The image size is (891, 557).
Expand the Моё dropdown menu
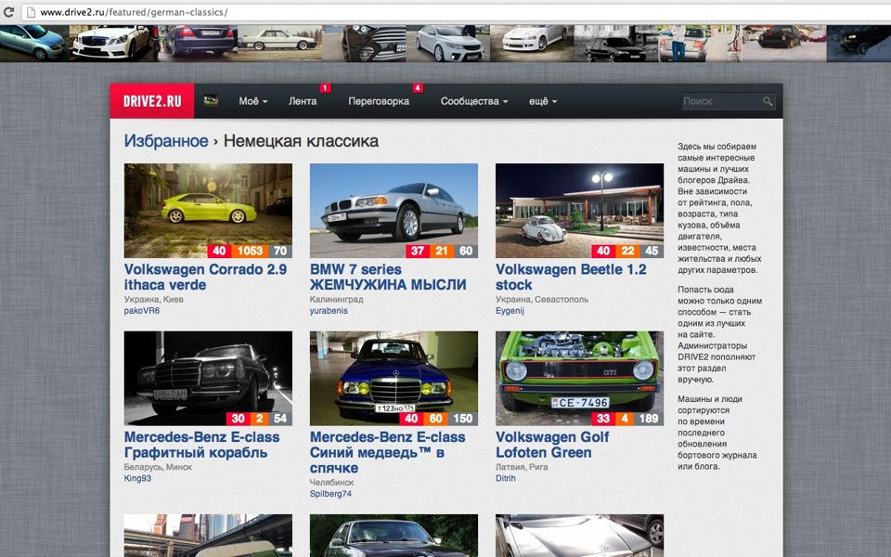252,101
